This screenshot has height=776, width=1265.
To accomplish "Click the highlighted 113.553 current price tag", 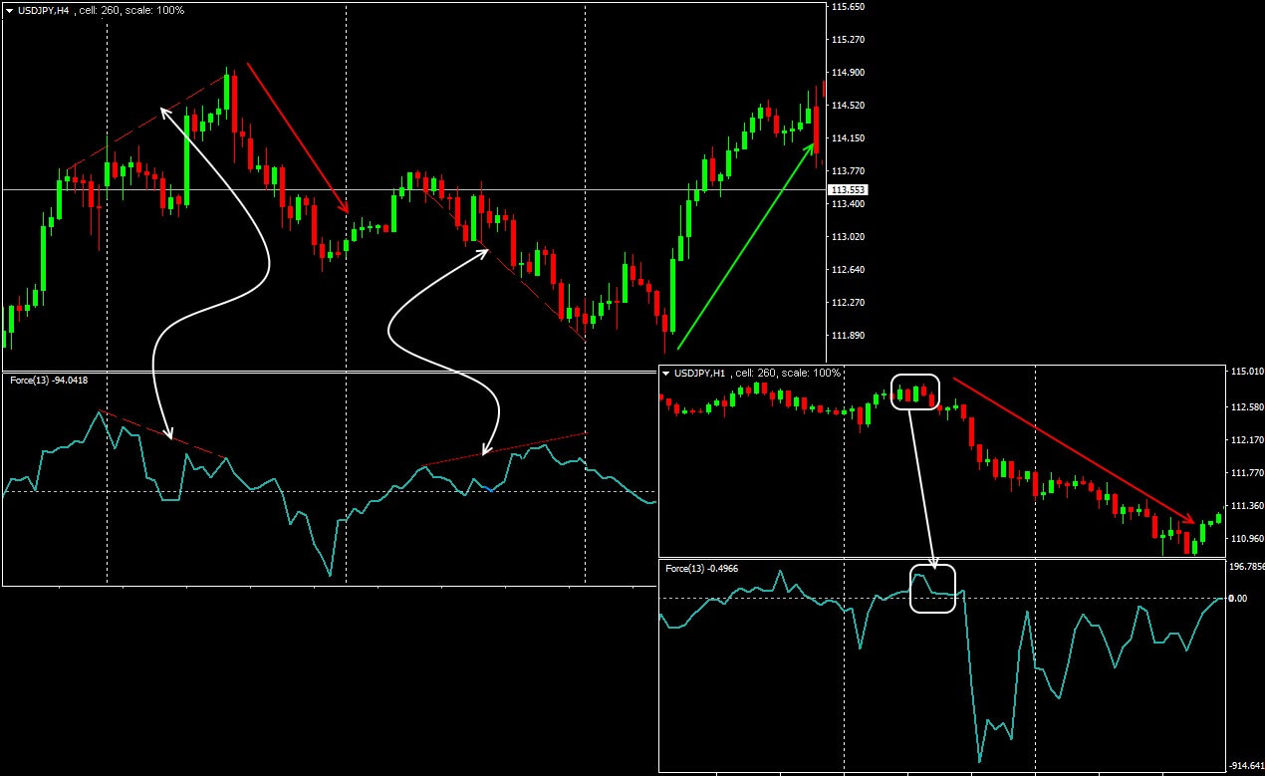I will click(x=848, y=189).
